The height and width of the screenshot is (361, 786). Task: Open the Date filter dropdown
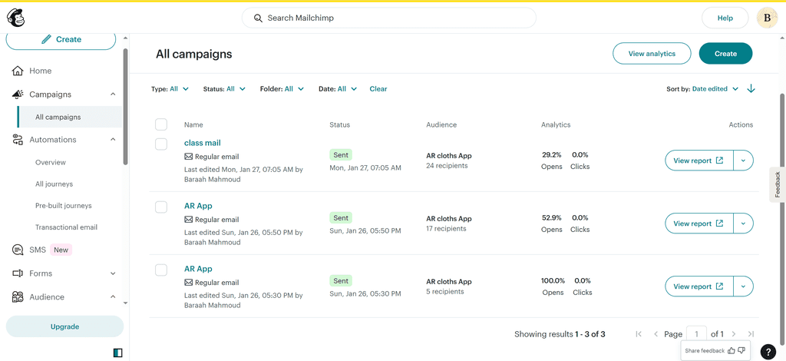pos(338,89)
